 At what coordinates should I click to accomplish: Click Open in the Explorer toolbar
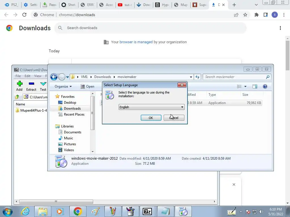click(x=88, y=86)
